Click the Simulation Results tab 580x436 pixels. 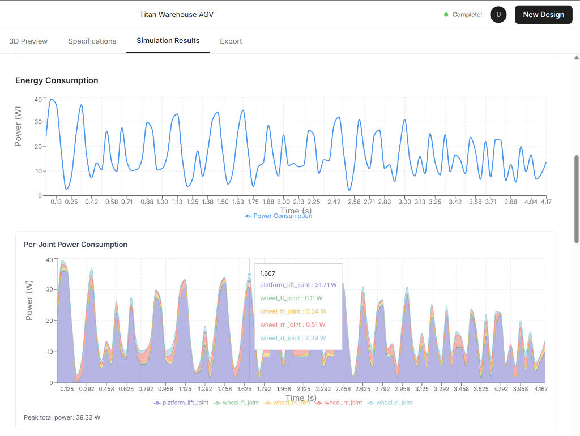click(x=168, y=41)
